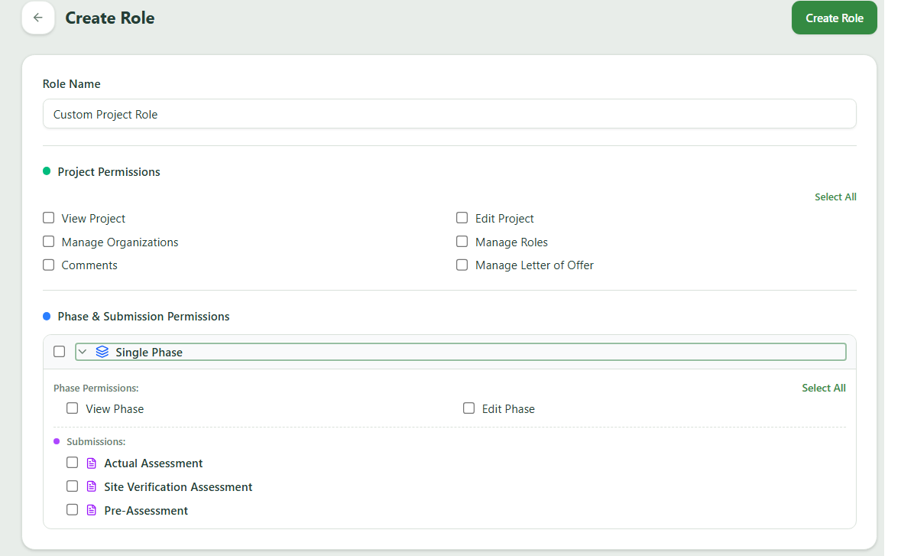This screenshot has height=556, width=901.
Task: Click the Actual Assessment label
Action: click(154, 463)
